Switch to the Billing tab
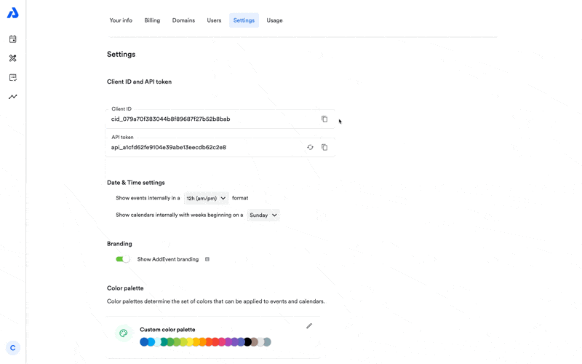 152,20
